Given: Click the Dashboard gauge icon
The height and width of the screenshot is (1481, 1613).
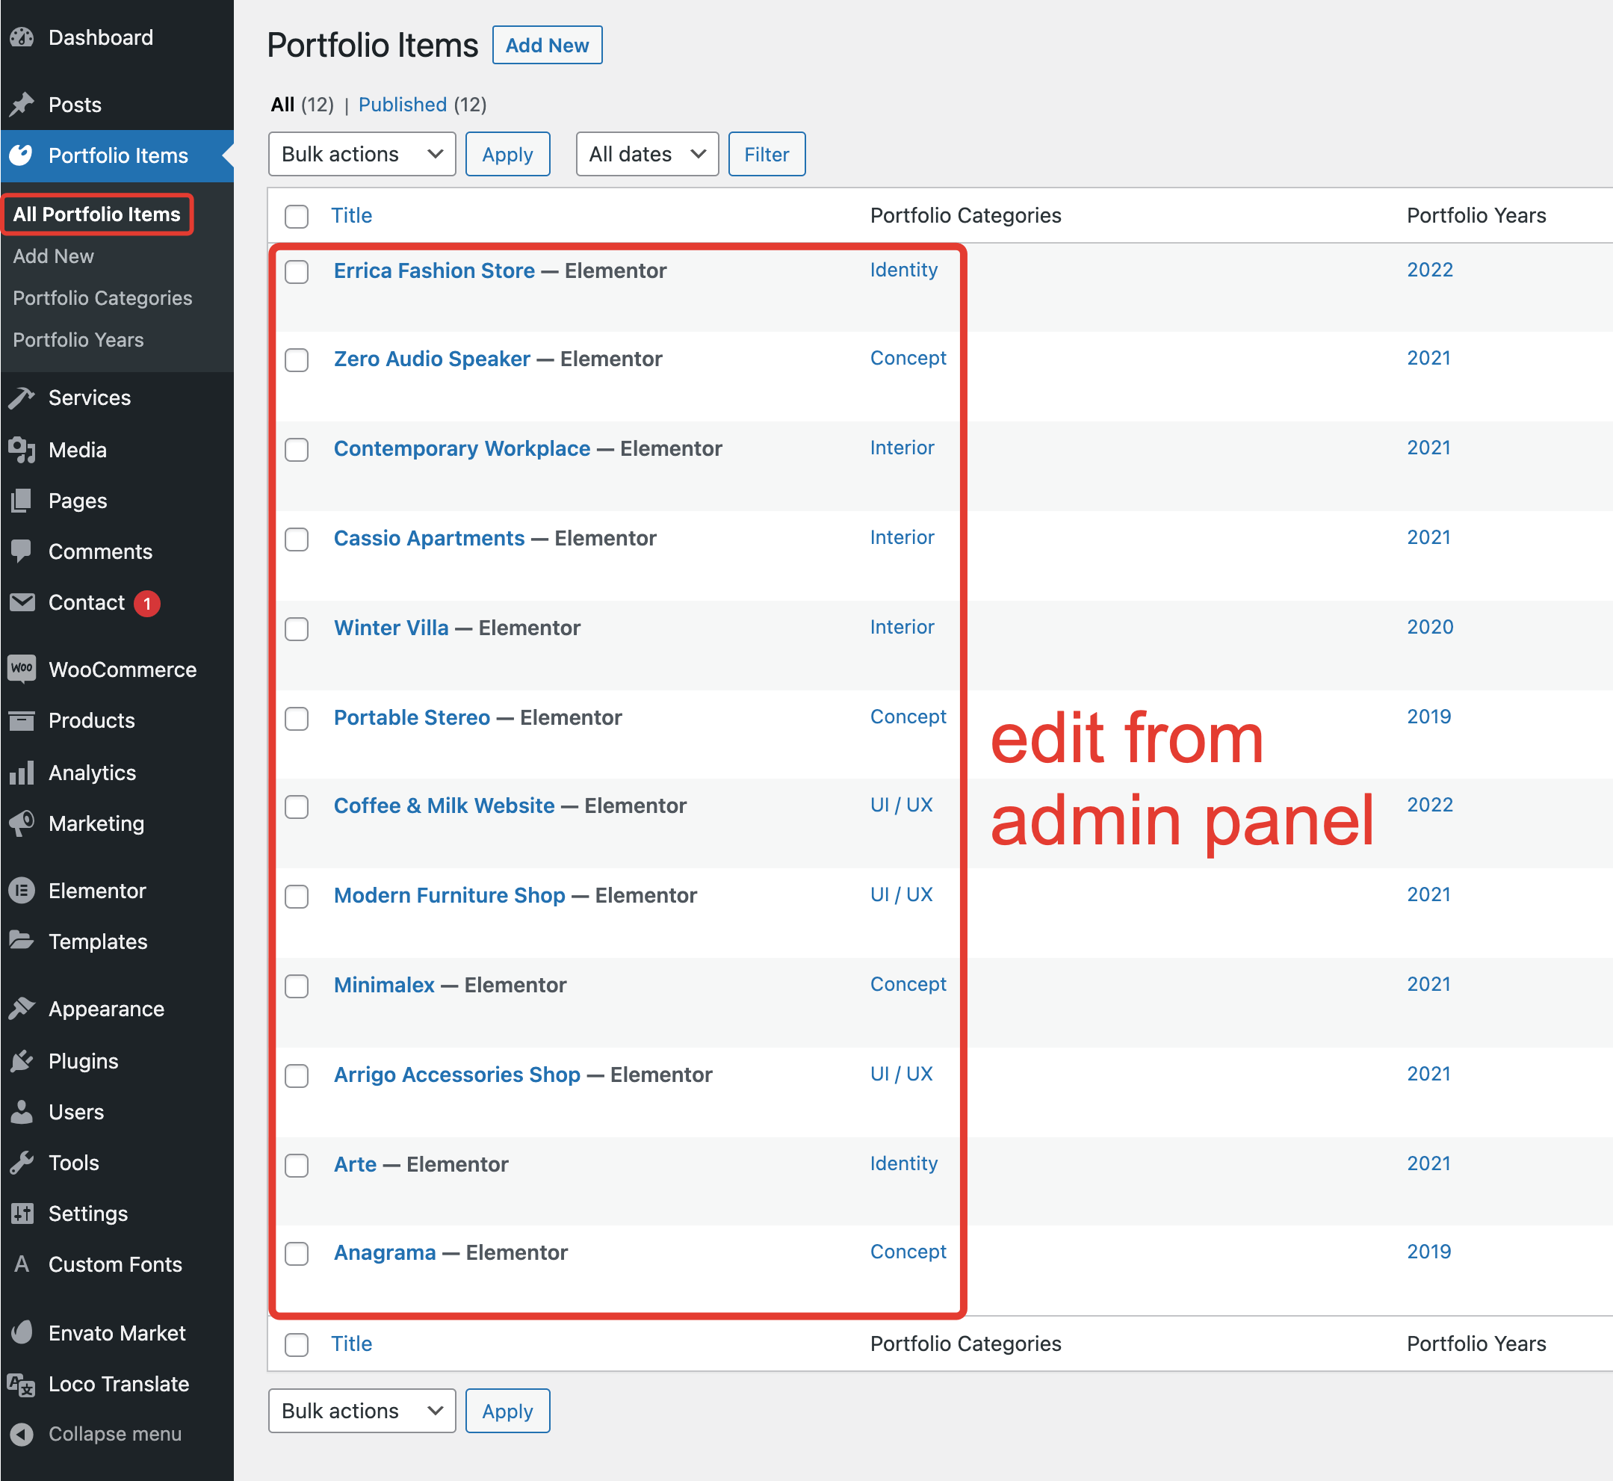Looking at the screenshot, I should tap(22, 37).
